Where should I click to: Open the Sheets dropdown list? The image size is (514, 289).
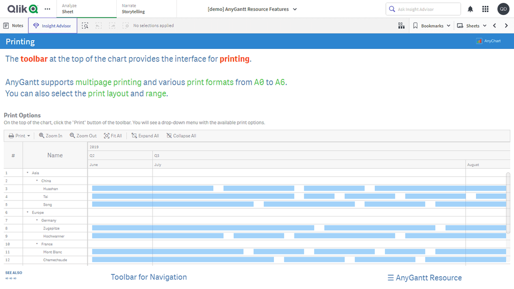tap(472, 26)
